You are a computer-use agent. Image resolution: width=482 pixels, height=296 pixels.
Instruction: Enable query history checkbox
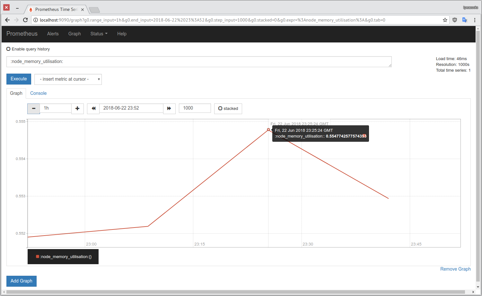coord(8,49)
